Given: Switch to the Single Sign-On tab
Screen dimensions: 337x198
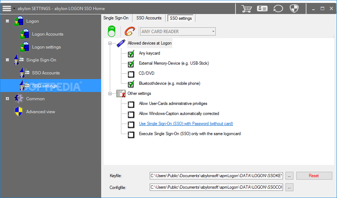Looking at the screenshot, I should [x=116, y=18].
